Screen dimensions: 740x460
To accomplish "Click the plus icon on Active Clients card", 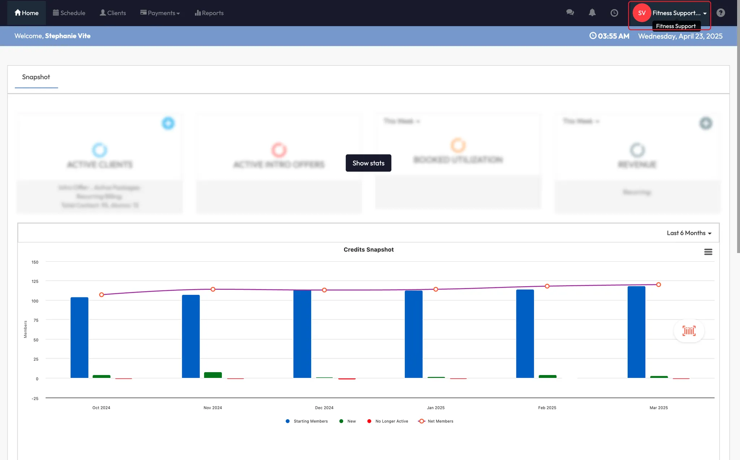I will click(x=168, y=123).
